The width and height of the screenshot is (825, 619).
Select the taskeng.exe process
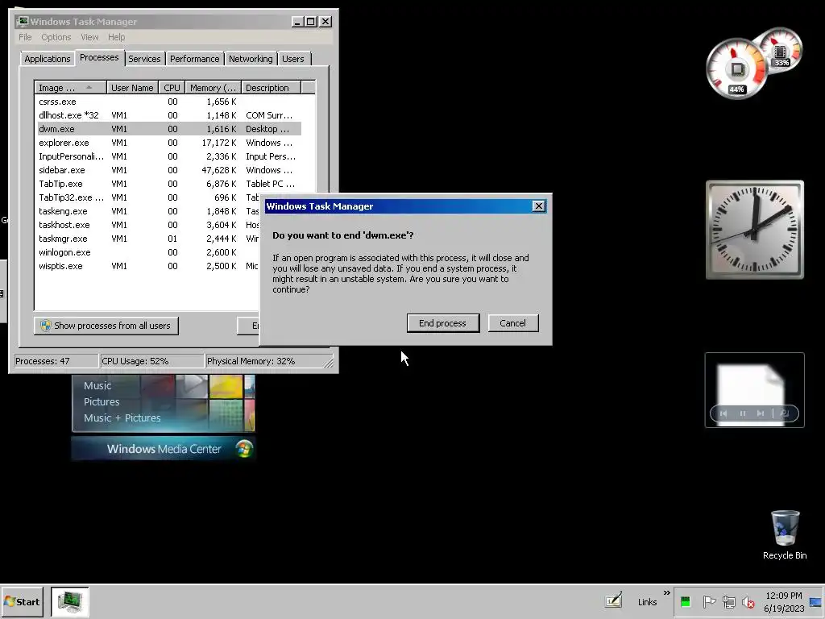coord(148,211)
